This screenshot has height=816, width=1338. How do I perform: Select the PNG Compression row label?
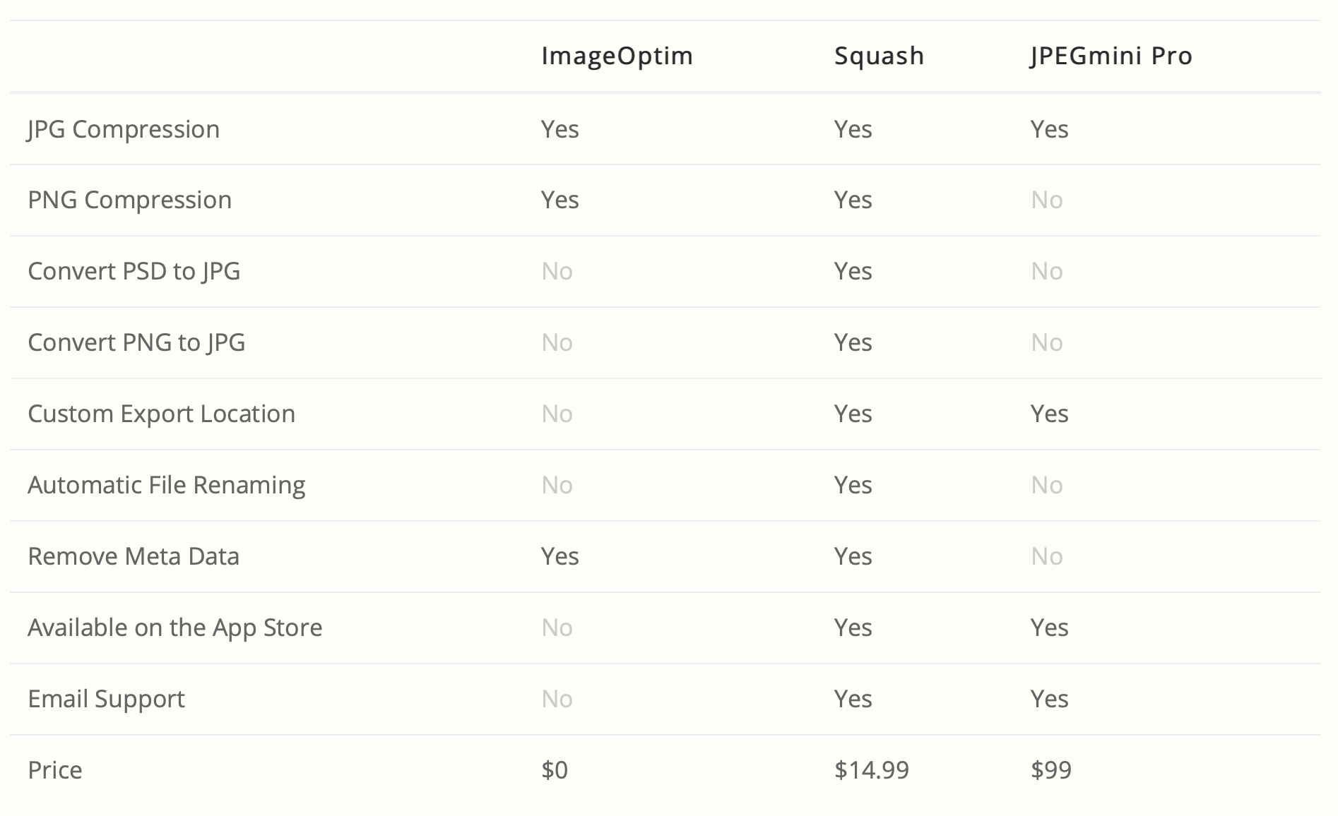[x=129, y=200]
